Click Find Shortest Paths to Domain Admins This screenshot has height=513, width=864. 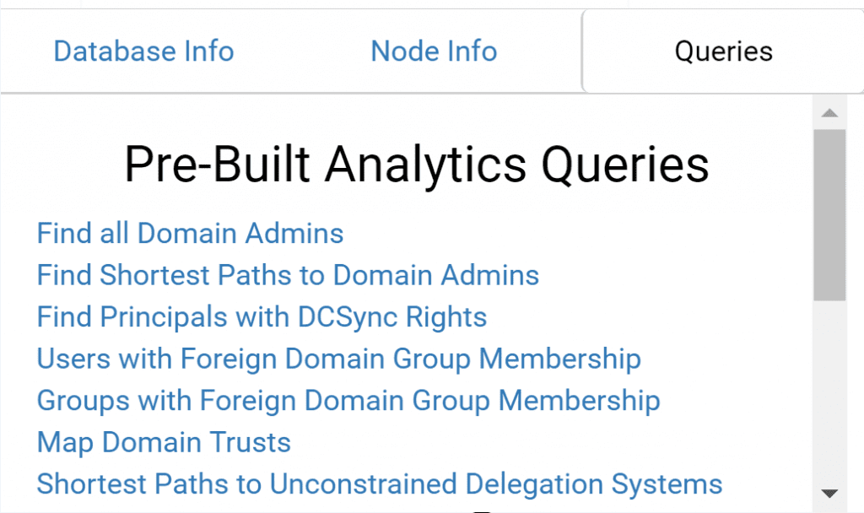(288, 275)
